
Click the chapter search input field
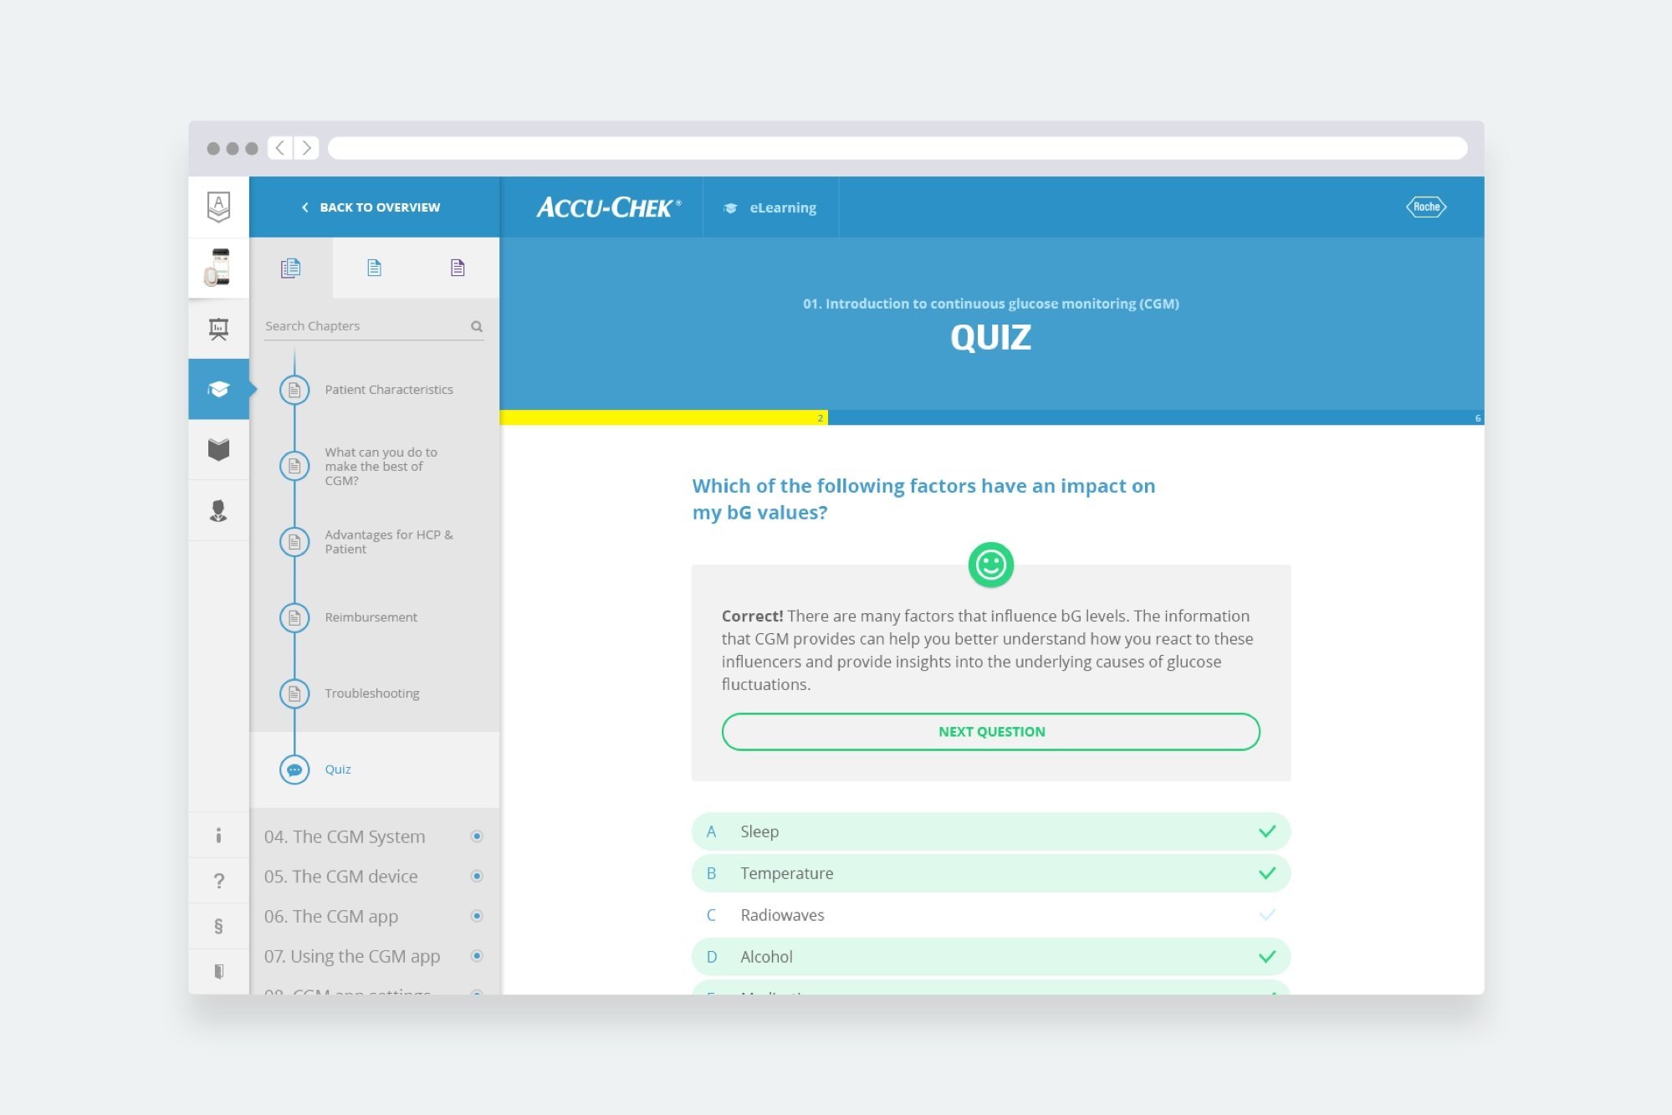(367, 325)
